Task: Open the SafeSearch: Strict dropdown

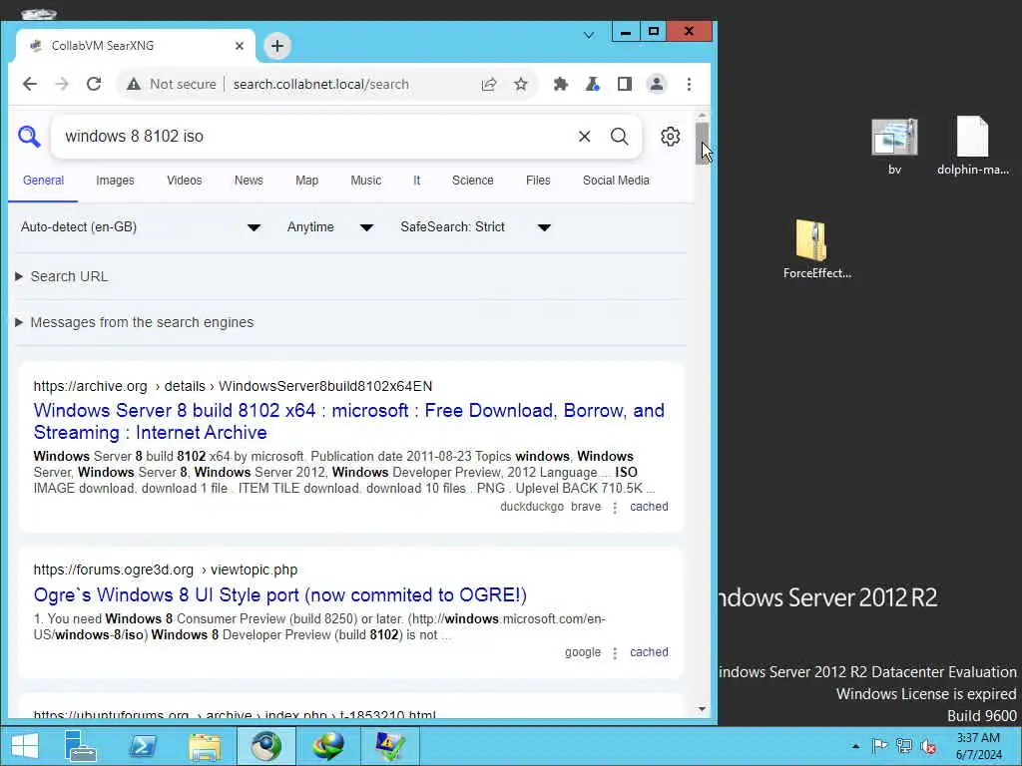Action: (476, 227)
